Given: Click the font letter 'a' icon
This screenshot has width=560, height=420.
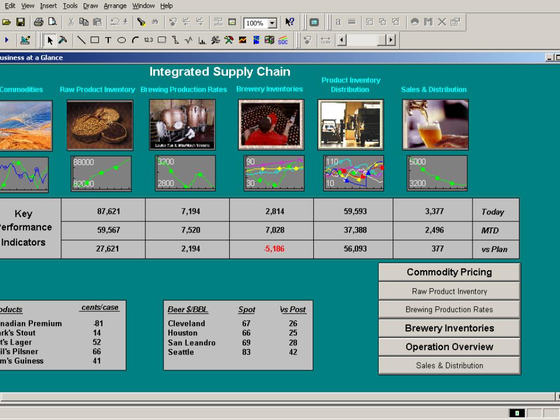Looking at the screenshot, I should pyautogui.click(x=338, y=22).
